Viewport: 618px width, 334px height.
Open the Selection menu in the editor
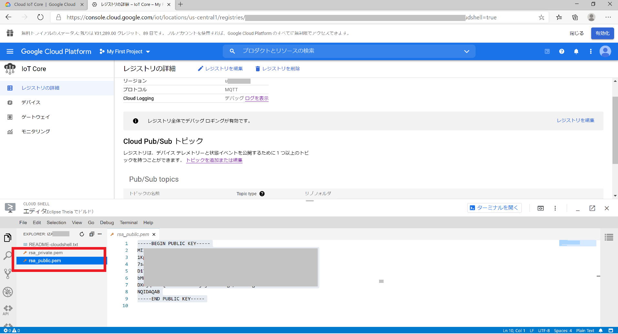[56, 222]
